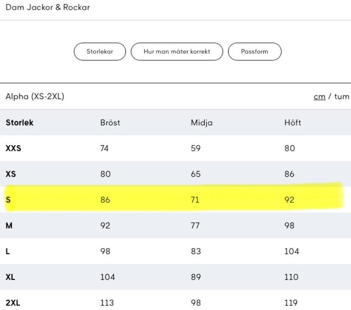Screen dimensions: 351x310
Task: Switch units to cm
Action: tap(319, 97)
